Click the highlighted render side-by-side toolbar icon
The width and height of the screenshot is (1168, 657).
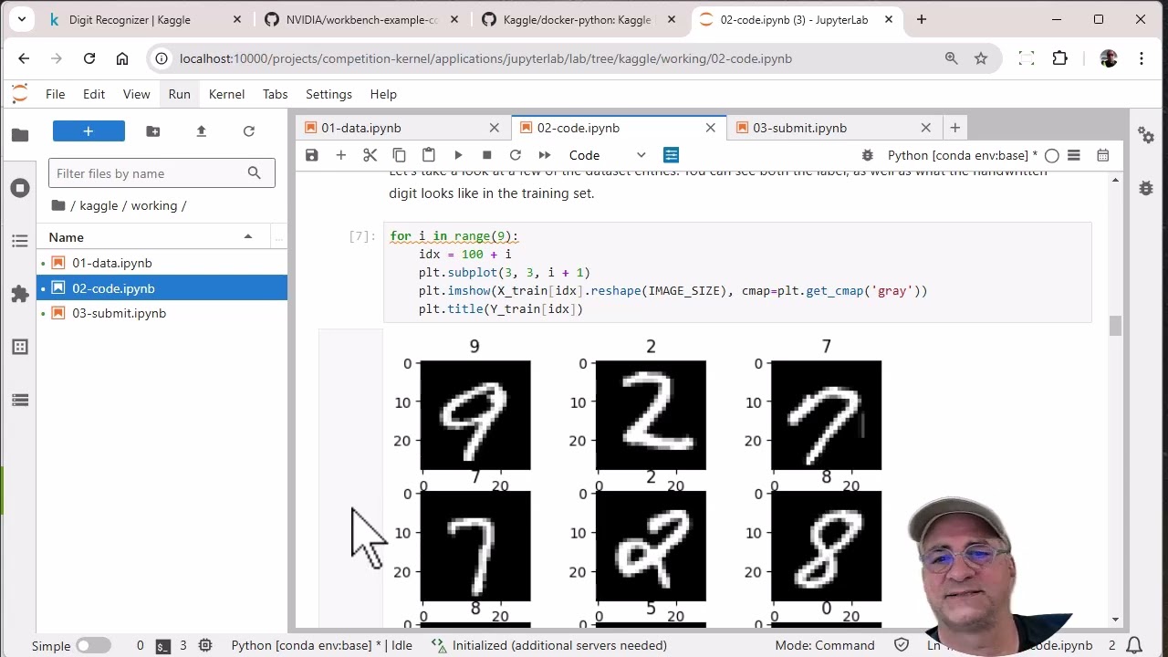[672, 155]
